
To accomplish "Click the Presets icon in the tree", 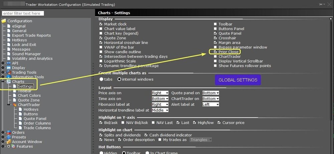I will point(8,137).
